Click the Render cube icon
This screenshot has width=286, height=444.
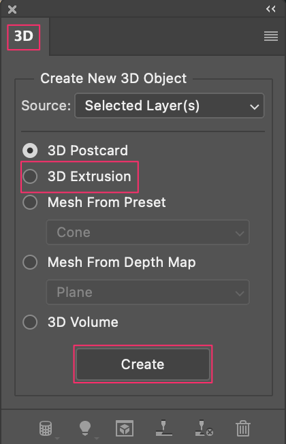[x=125, y=428]
